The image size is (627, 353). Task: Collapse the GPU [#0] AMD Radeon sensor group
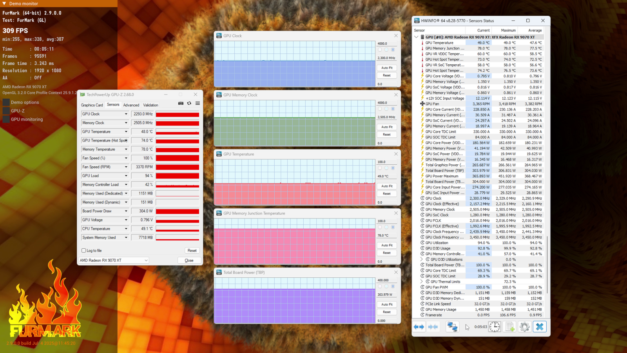pos(416,37)
